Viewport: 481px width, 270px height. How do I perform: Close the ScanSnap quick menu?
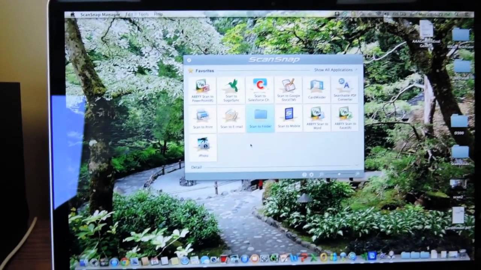(x=189, y=60)
